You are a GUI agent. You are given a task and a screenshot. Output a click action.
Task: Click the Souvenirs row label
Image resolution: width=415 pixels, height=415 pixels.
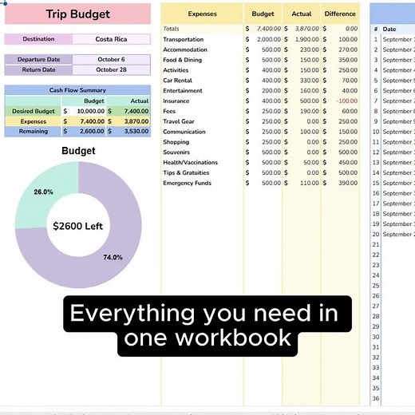(x=176, y=152)
